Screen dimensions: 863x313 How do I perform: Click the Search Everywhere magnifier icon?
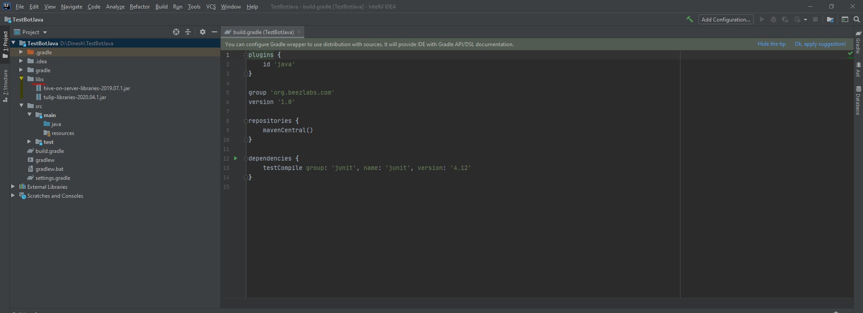pos(857,19)
